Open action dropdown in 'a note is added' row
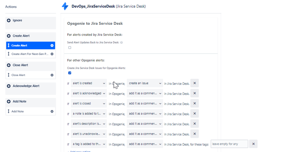The image size is (284, 152). click(145, 114)
